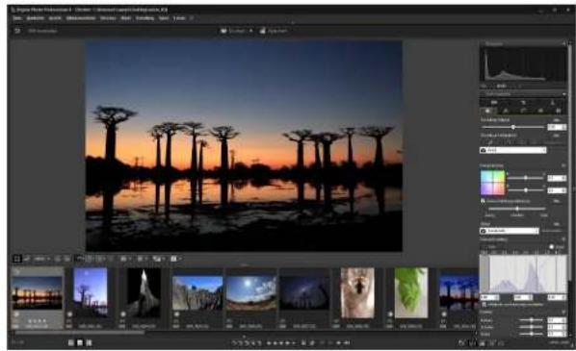
Task: Select fourth tab in lower tool palette row
Action: pos(540,111)
